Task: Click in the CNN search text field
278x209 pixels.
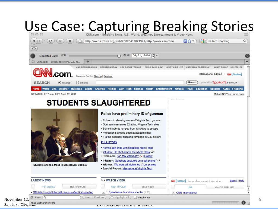Action: pyautogui.click(x=140, y=83)
